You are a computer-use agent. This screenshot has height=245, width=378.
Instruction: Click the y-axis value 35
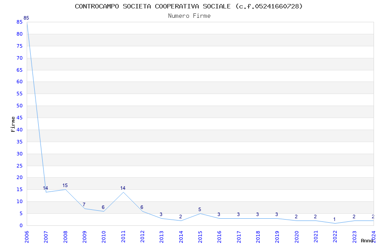[20, 142]
